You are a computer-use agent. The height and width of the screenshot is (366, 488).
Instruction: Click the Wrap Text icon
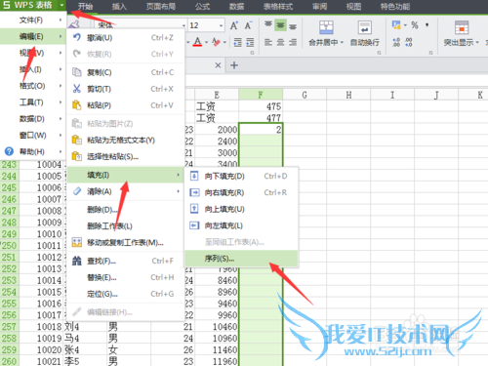click(364, 27)
